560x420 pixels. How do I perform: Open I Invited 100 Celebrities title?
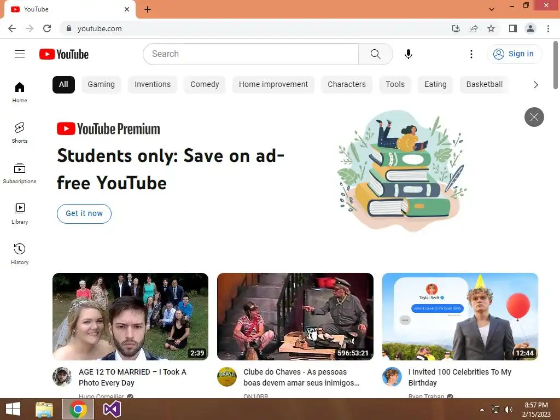click(460, 377)
